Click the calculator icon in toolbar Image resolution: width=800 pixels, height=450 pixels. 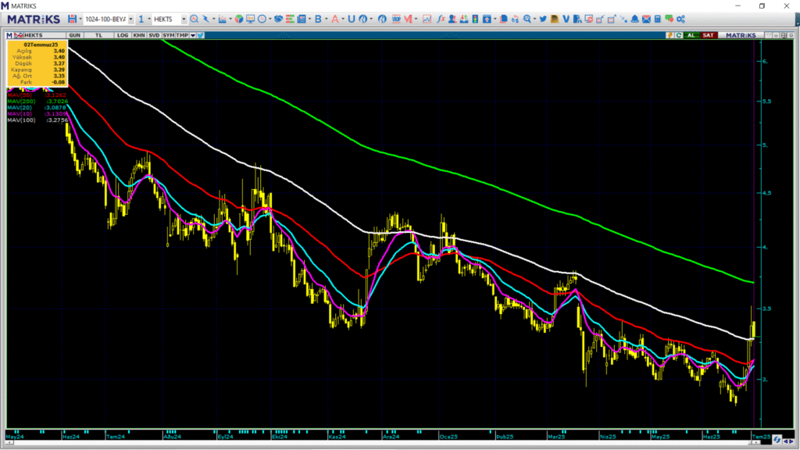[658, 19]
